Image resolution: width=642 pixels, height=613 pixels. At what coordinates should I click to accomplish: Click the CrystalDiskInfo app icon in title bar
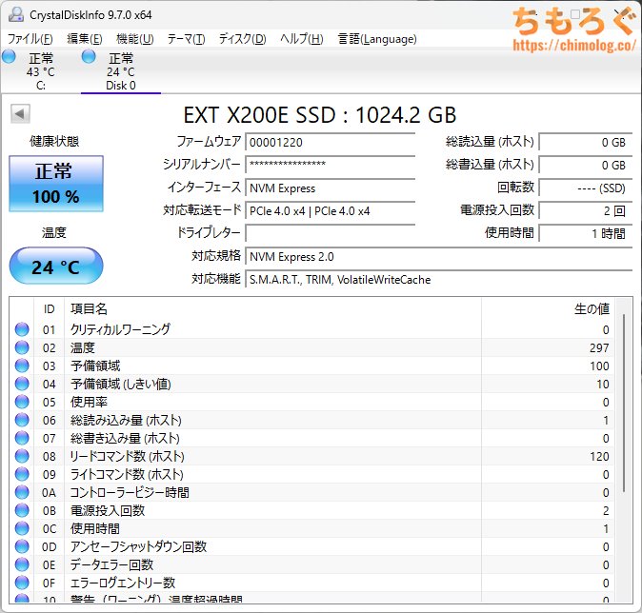click(15, 14)
